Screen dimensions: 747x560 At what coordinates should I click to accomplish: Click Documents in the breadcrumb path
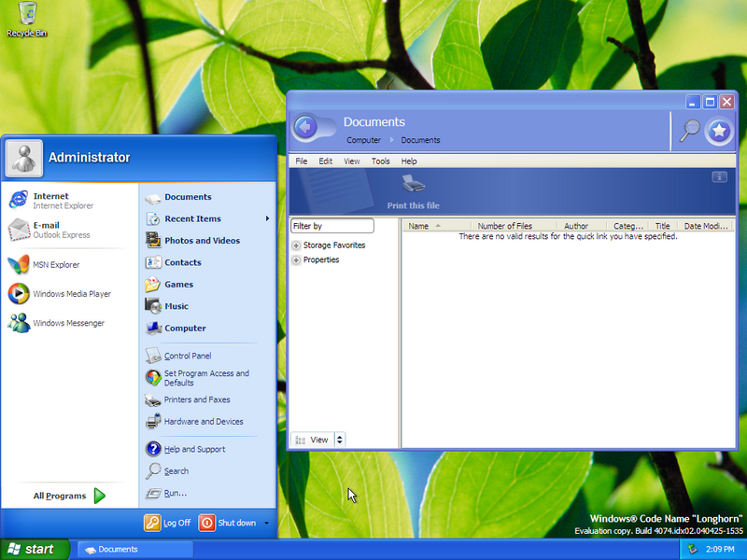click(x=420, y=140)
